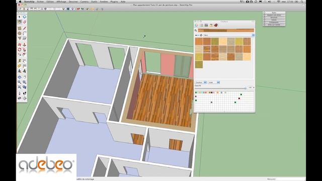Select the Protractor tool
The image size is (322, 181).
[20, 66]
